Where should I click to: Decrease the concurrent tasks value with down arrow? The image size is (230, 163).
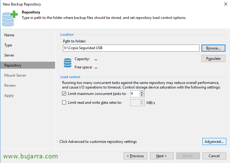pyautogui.click(x=142, y=95)
